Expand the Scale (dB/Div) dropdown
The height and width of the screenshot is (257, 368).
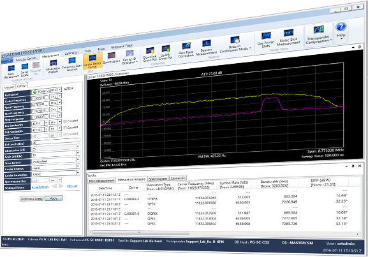(78, 153)
